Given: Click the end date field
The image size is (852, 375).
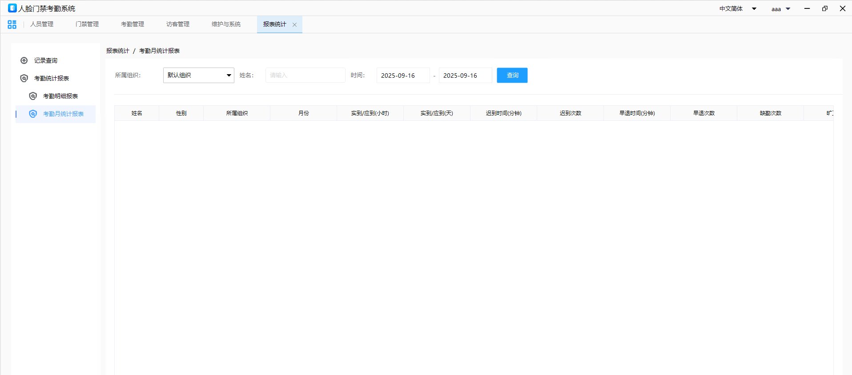Looking at the screenshot, I should [465, 76].
